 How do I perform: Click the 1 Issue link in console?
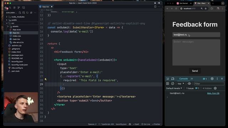pos(193,88)
